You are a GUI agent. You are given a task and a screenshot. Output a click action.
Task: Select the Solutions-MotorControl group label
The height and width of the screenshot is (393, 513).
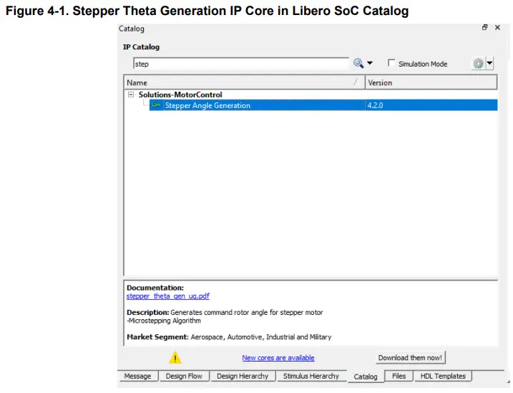point(180,94)
